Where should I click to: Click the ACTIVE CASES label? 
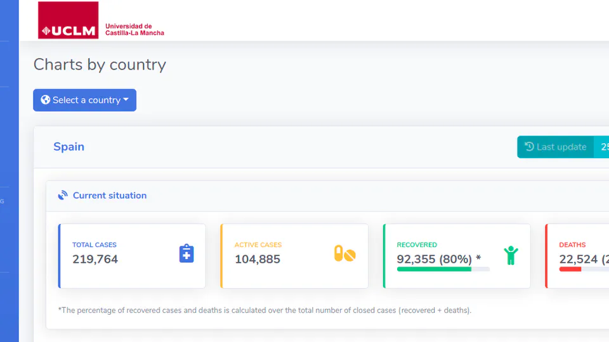(258, 244)
